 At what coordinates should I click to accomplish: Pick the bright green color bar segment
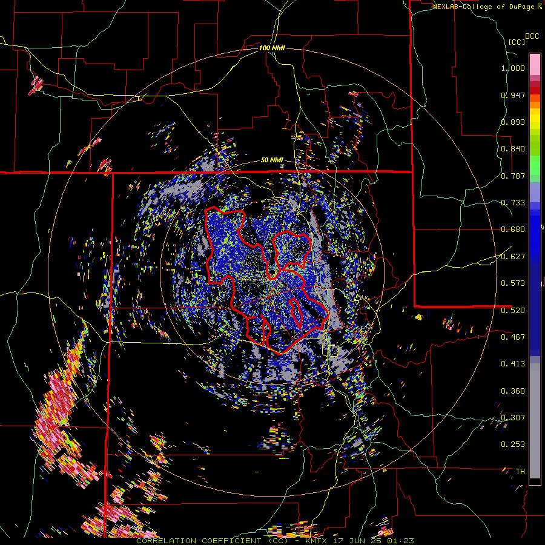(x=535, y=165)
